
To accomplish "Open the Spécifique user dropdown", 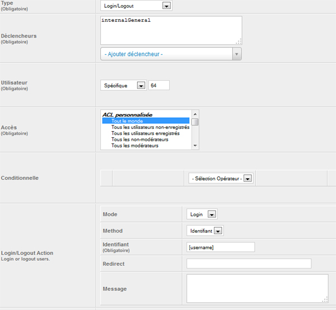I will (x=124, y=85).
